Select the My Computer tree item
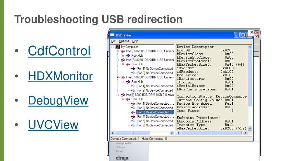 pyautogui.click(x=129, y=47)
